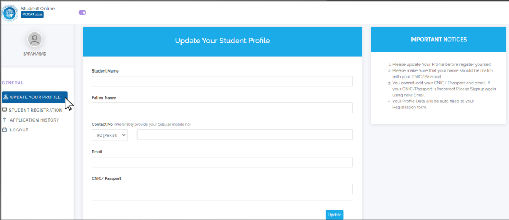Screen dimensions: 509x220
Task: Click the user avatar icon above SARAH ASAD
Action: [x=35, y=40]
